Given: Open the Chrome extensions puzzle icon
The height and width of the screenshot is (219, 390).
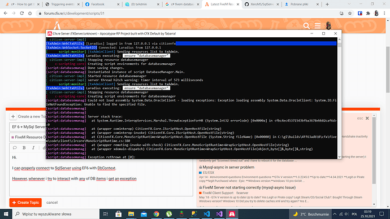Looking at the screenshot, I should point(368,14).
